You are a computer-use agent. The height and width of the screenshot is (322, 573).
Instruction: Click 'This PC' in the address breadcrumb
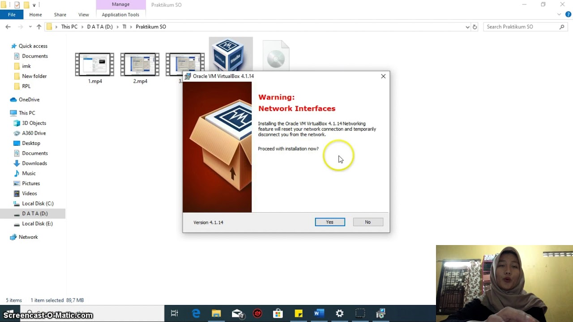(x=69, y=27)
